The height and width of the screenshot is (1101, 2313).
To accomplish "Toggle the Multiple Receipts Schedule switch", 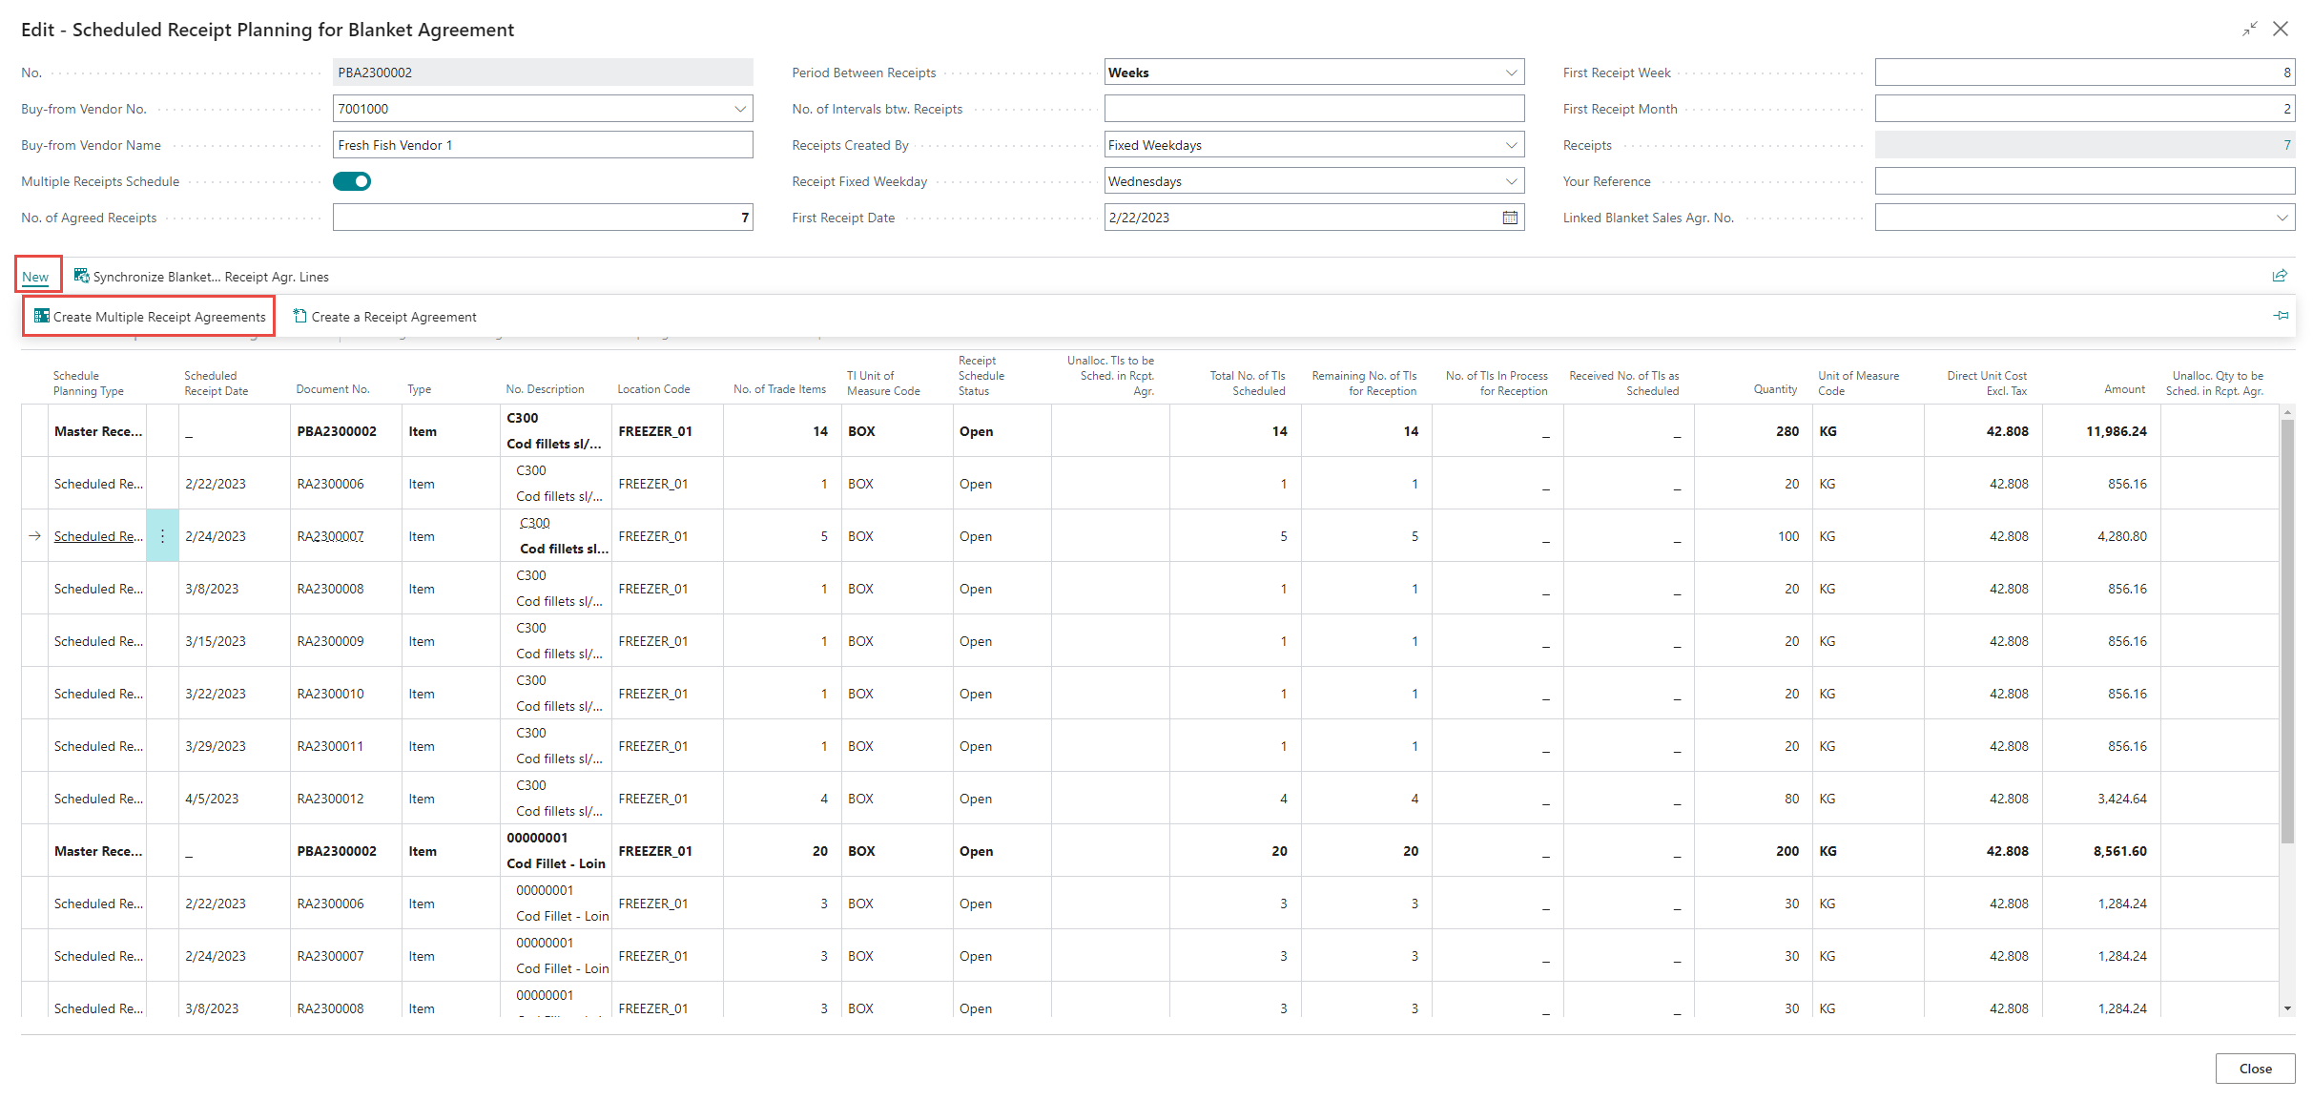I will pyautogui.click(x=352, y=181).
